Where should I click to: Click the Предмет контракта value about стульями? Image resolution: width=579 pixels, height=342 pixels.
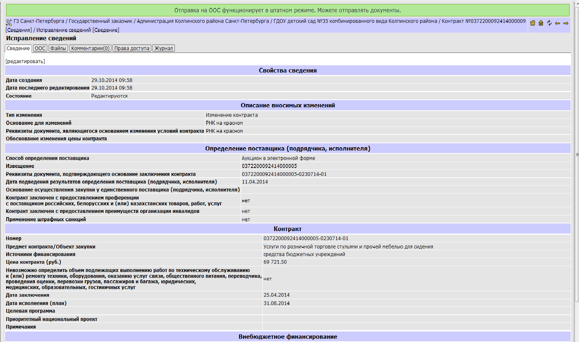(348, 247)
